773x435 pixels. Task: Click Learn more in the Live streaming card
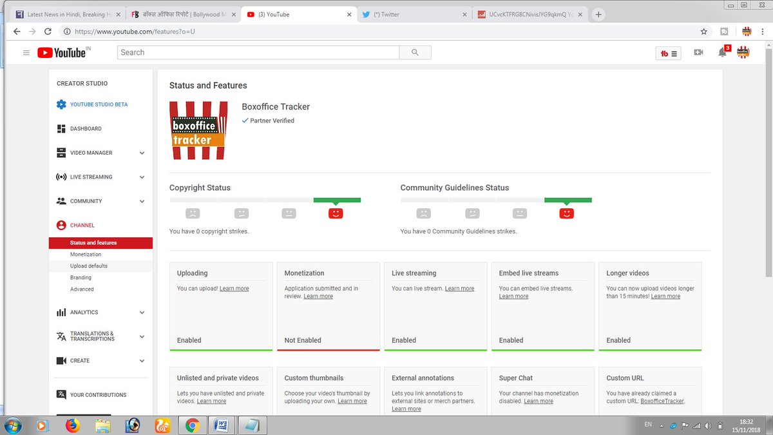[459, 289]
